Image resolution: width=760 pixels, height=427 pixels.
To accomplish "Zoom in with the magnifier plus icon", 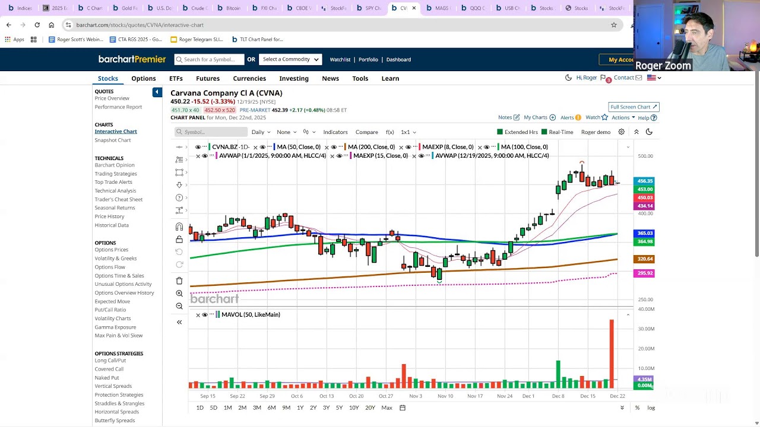I will click(x=179, y=294).
